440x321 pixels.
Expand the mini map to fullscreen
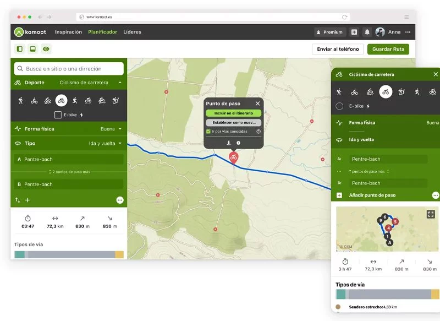click(431, 214)
